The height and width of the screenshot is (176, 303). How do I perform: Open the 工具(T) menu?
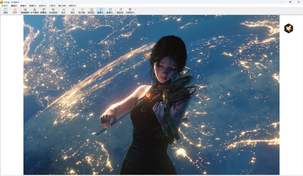tap(52, 6)
